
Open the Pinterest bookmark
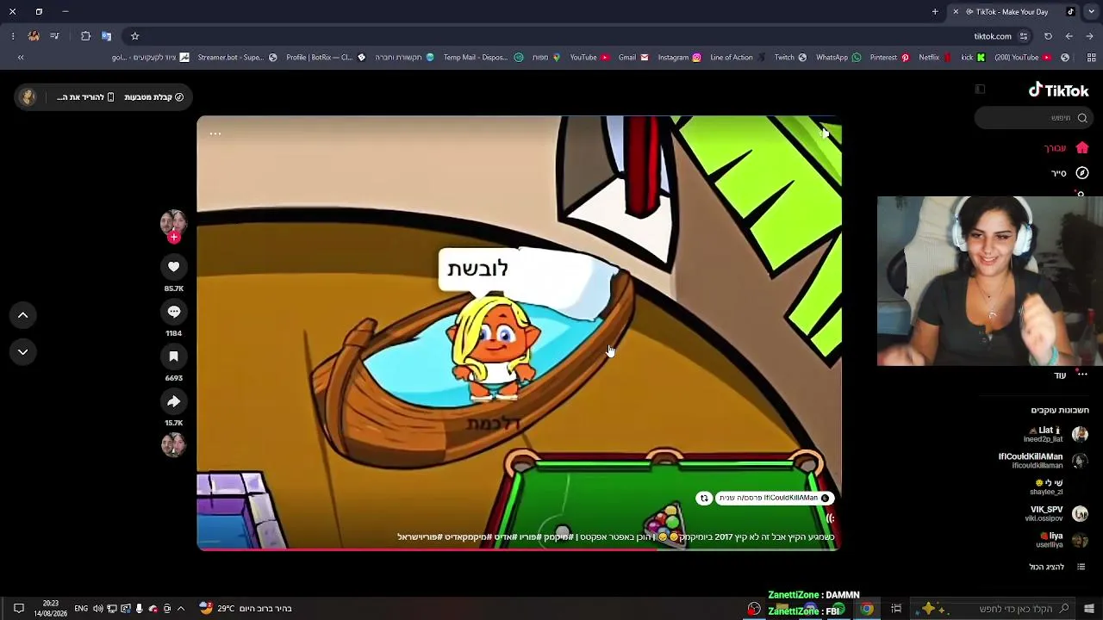(x=889, y=58)
